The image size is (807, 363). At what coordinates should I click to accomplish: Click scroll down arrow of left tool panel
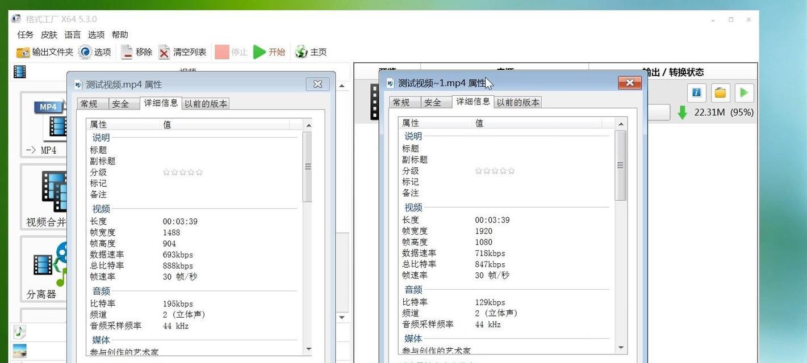pyautogui.click(x=342, y=317)
